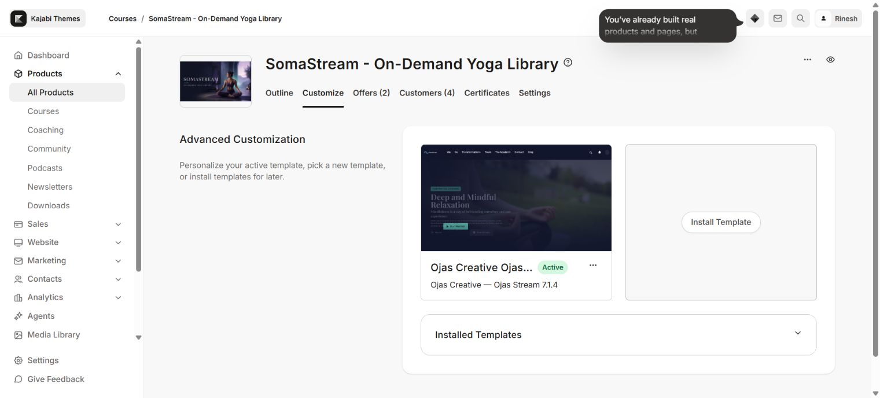The image size is (880, 398).
Task: Open the Rinesh user profile menu
Action: (838, 19)
